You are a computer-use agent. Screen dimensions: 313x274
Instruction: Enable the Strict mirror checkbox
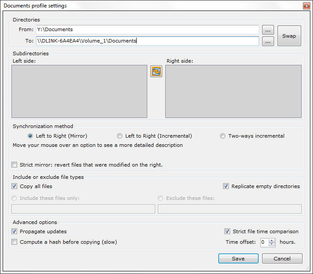pyautogui.click(x=15, y=165)
